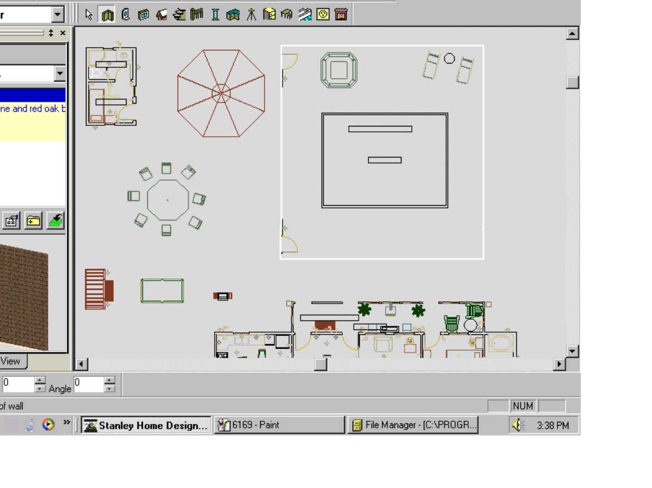
Task: Click the Angle input field
Action: click(89, 384)
